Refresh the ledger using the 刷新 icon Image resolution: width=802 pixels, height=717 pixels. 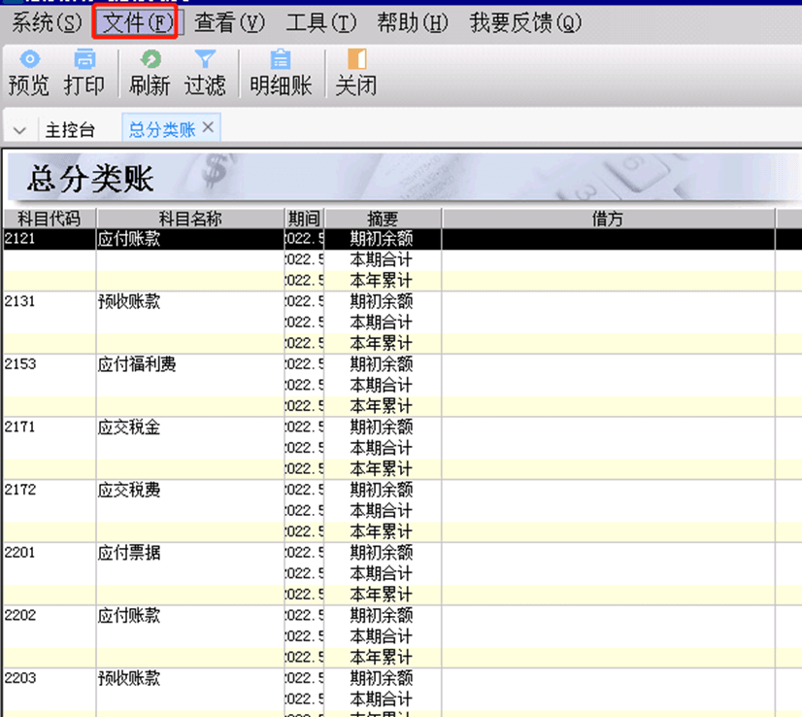pyautogui.click(x=148, y=73)
